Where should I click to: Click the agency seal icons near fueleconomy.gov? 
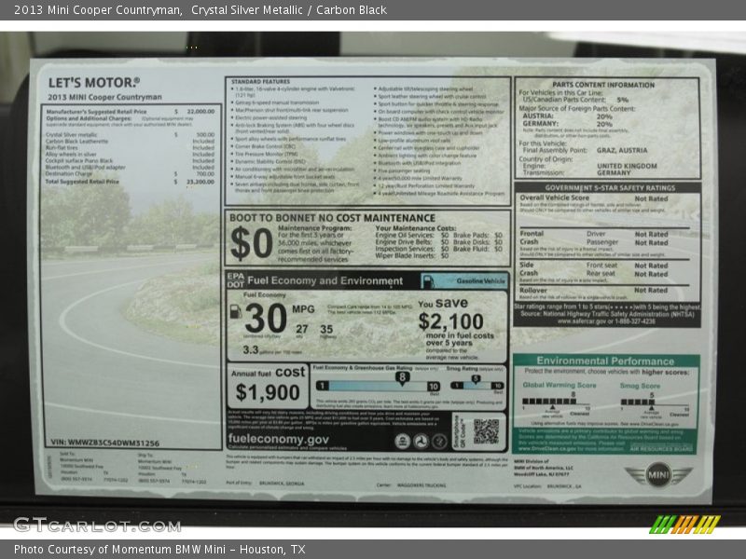coord(421,442)
